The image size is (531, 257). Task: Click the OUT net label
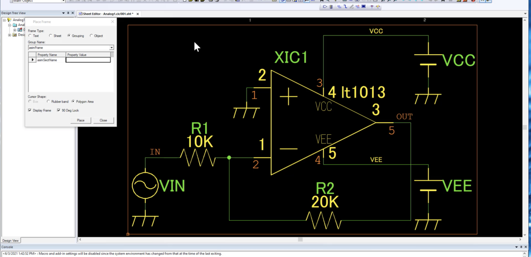coord(404,117)
